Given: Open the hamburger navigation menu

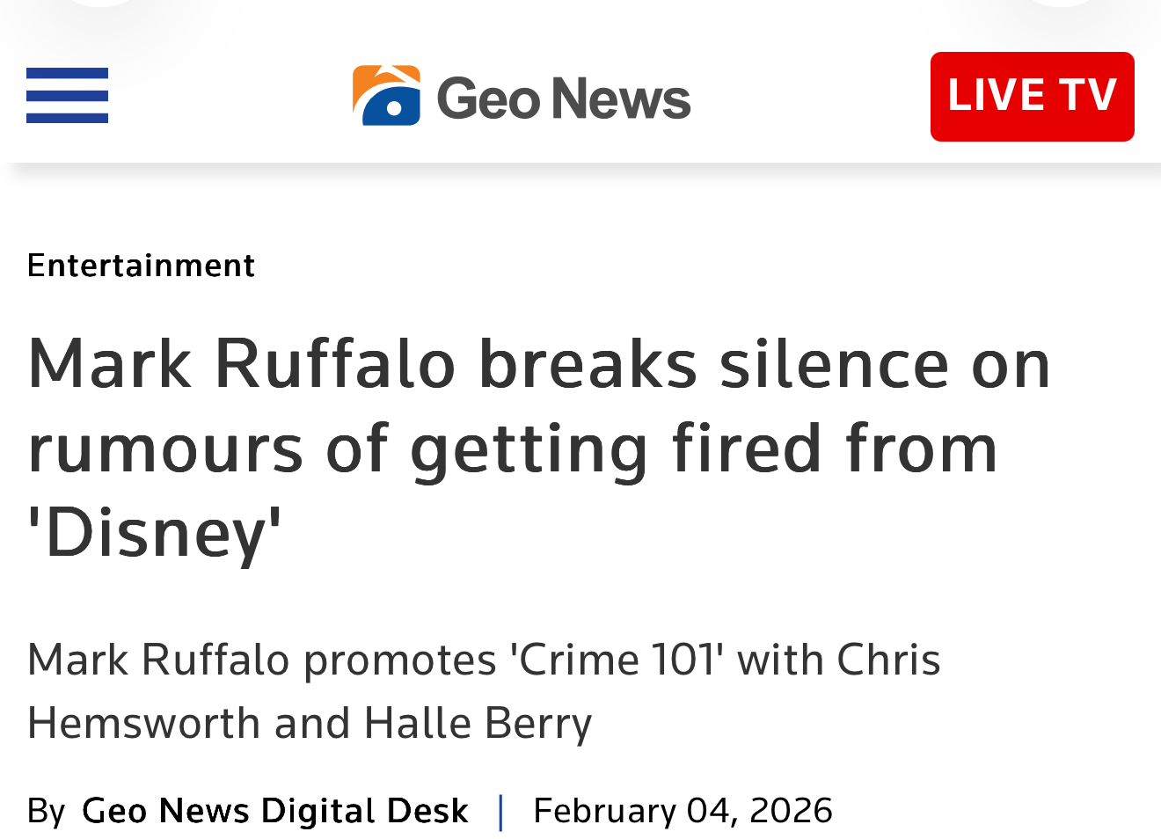Looking at the screenshot, I should coord(67,95).
